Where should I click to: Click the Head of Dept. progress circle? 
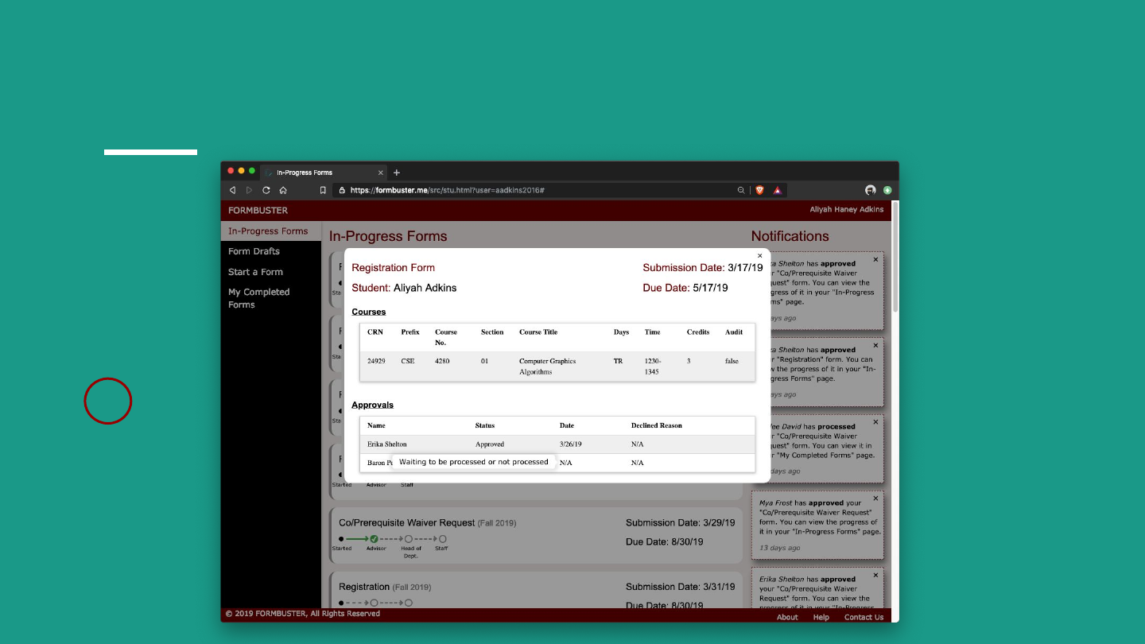408,539
